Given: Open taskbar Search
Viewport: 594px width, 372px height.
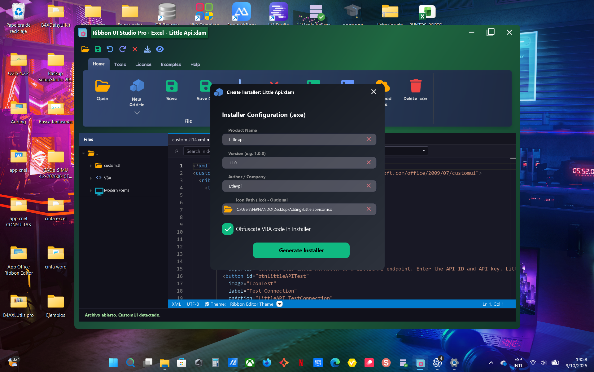Looking at the screenshot, I should [x=130, y=363].
